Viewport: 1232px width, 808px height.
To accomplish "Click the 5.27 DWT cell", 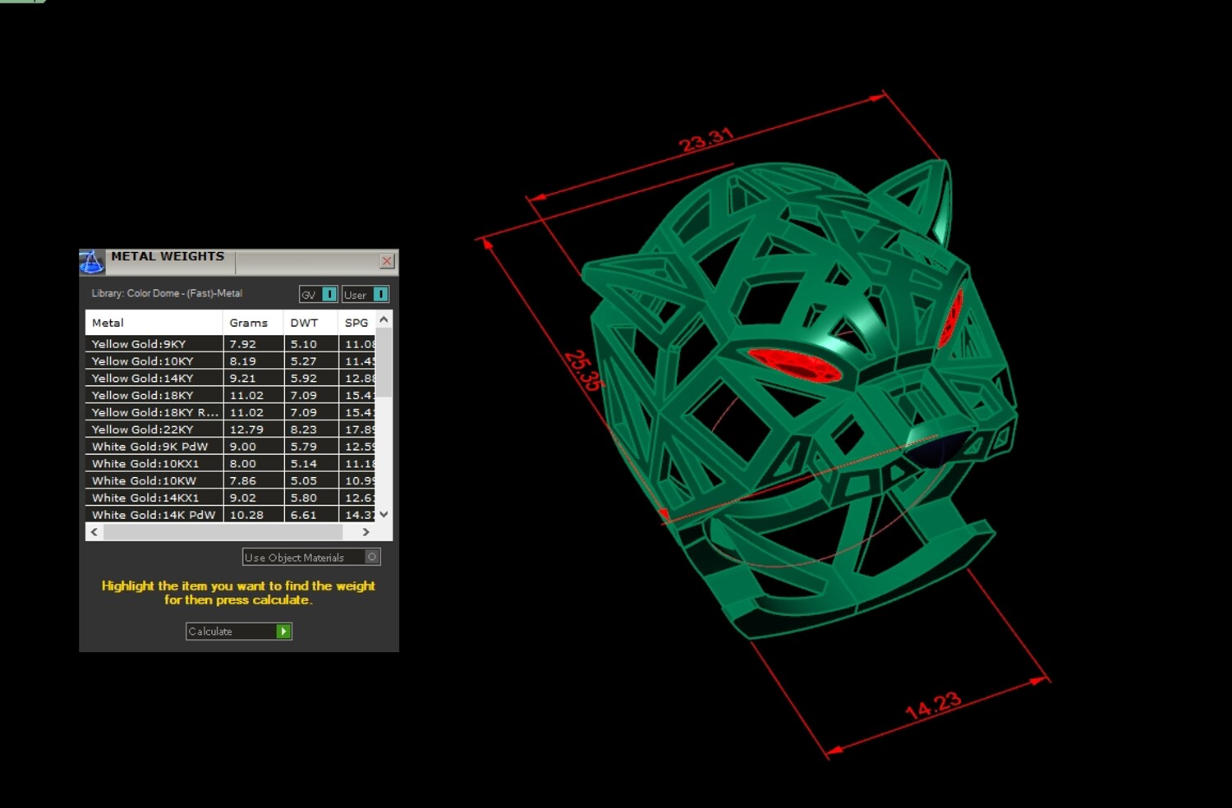I will tap(311, 361).
